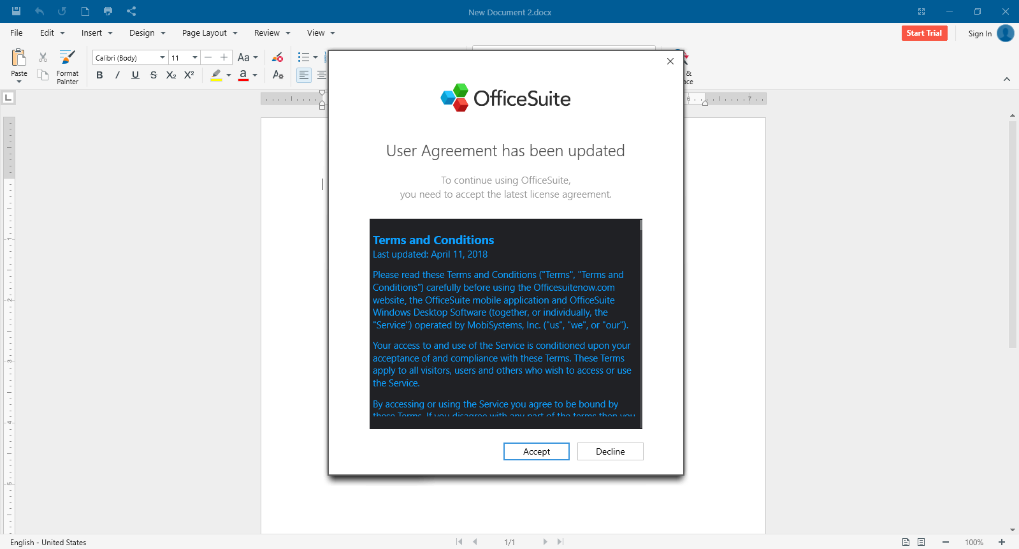Toggle subscript formatting

(x=171, y=75)
